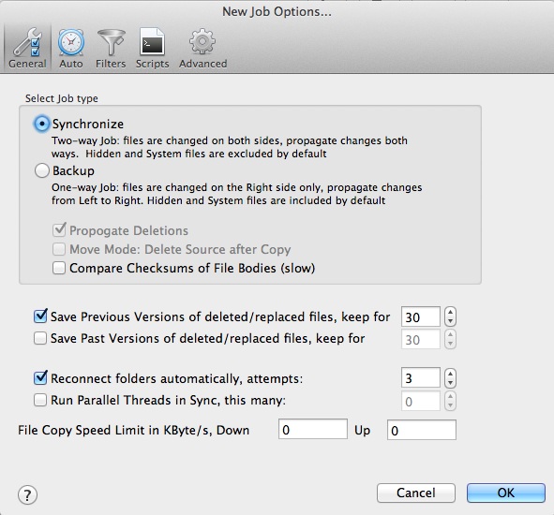Enable Save Past Versions of deleted files

coord(40,338)
